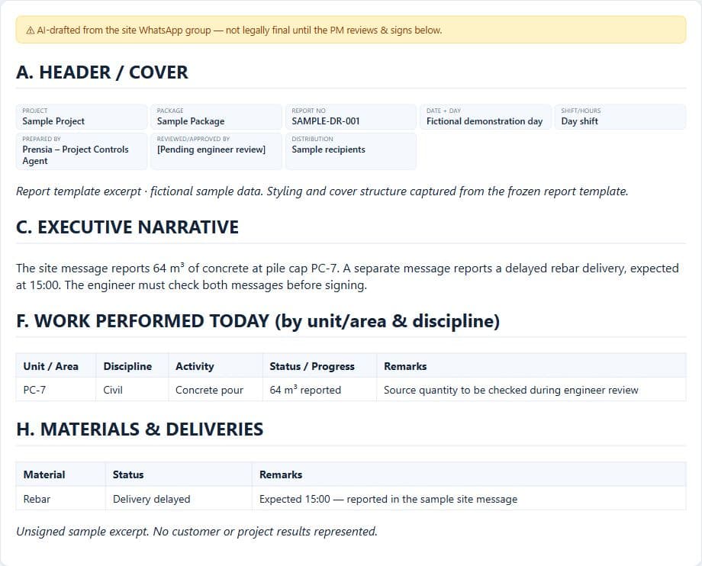Click report number 'SAMPLE-DR-001'

coord(326,121)
